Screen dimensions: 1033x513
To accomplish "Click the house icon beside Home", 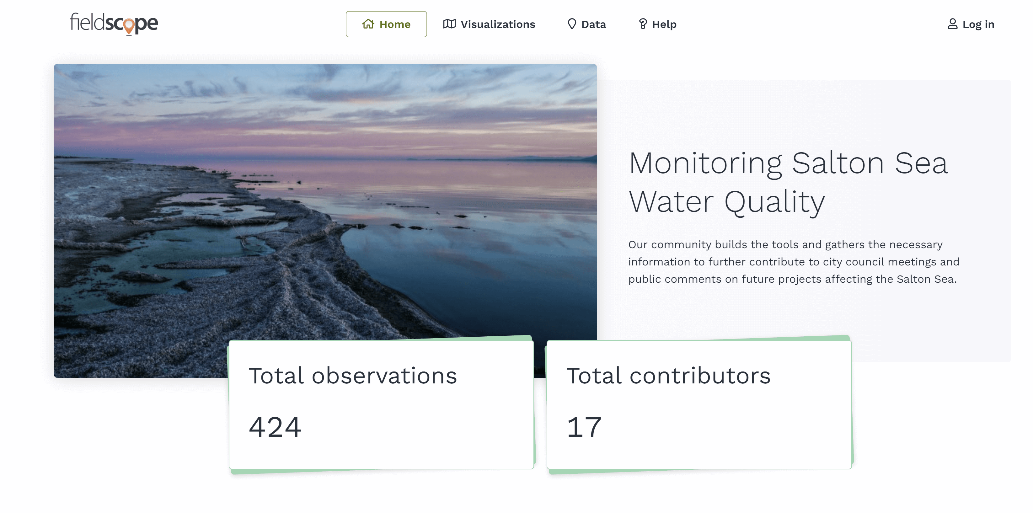I will click(x=368, y=24).
